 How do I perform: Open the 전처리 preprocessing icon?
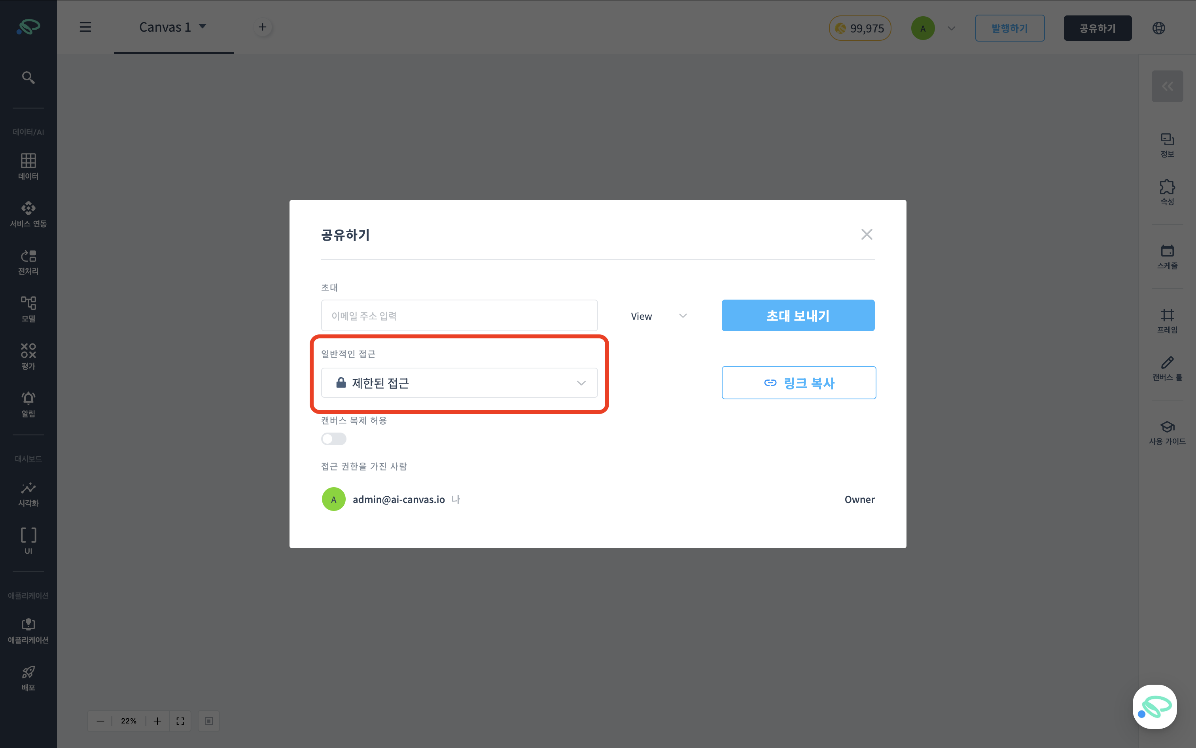(x=28, y=261)
